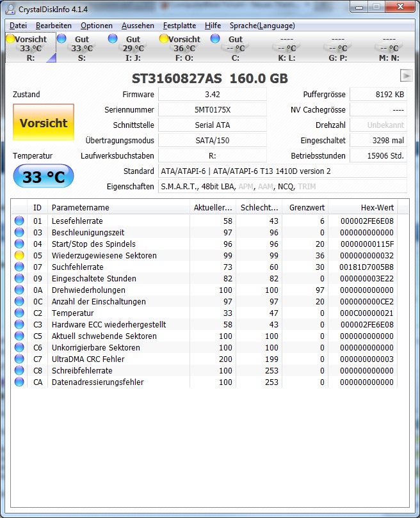Open the Festplatte menu
The image size is (420, 518).
point(179,26)
